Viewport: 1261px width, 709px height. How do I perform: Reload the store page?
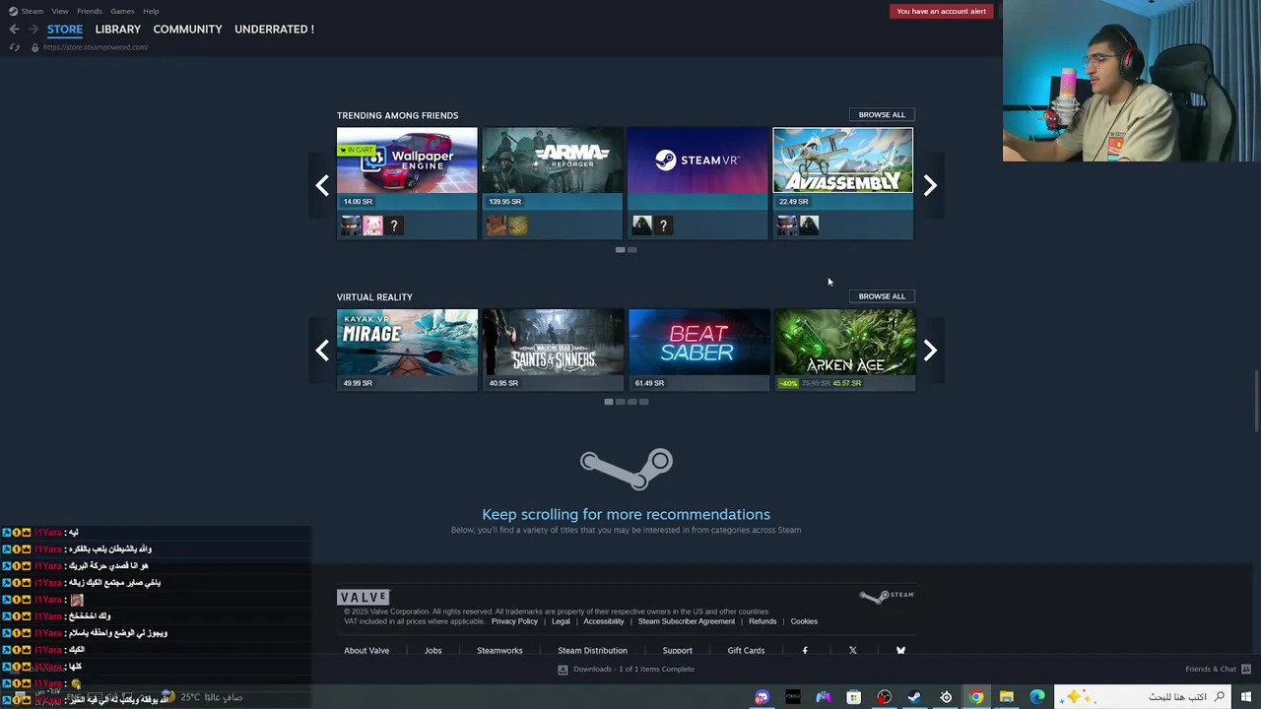(14, 47)
